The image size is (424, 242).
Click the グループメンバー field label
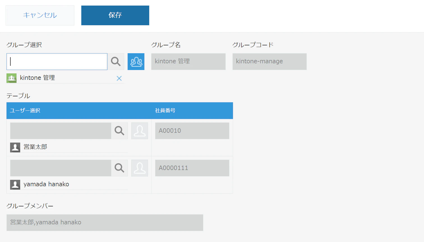30,206
